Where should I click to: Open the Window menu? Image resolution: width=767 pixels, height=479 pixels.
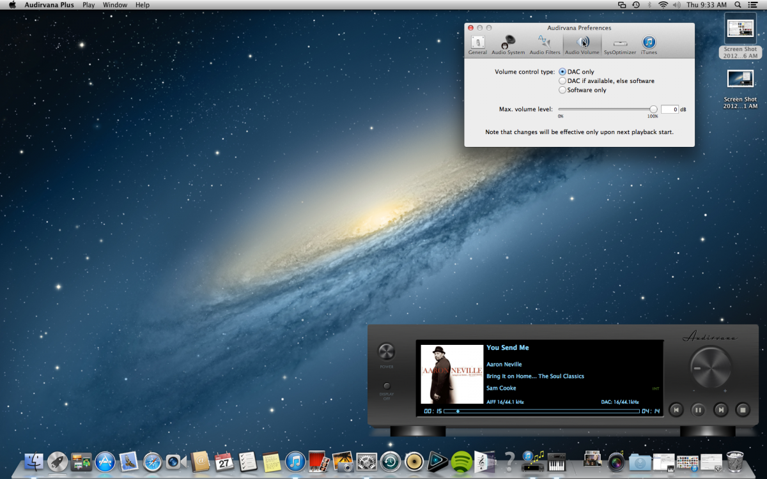point(115,5)
